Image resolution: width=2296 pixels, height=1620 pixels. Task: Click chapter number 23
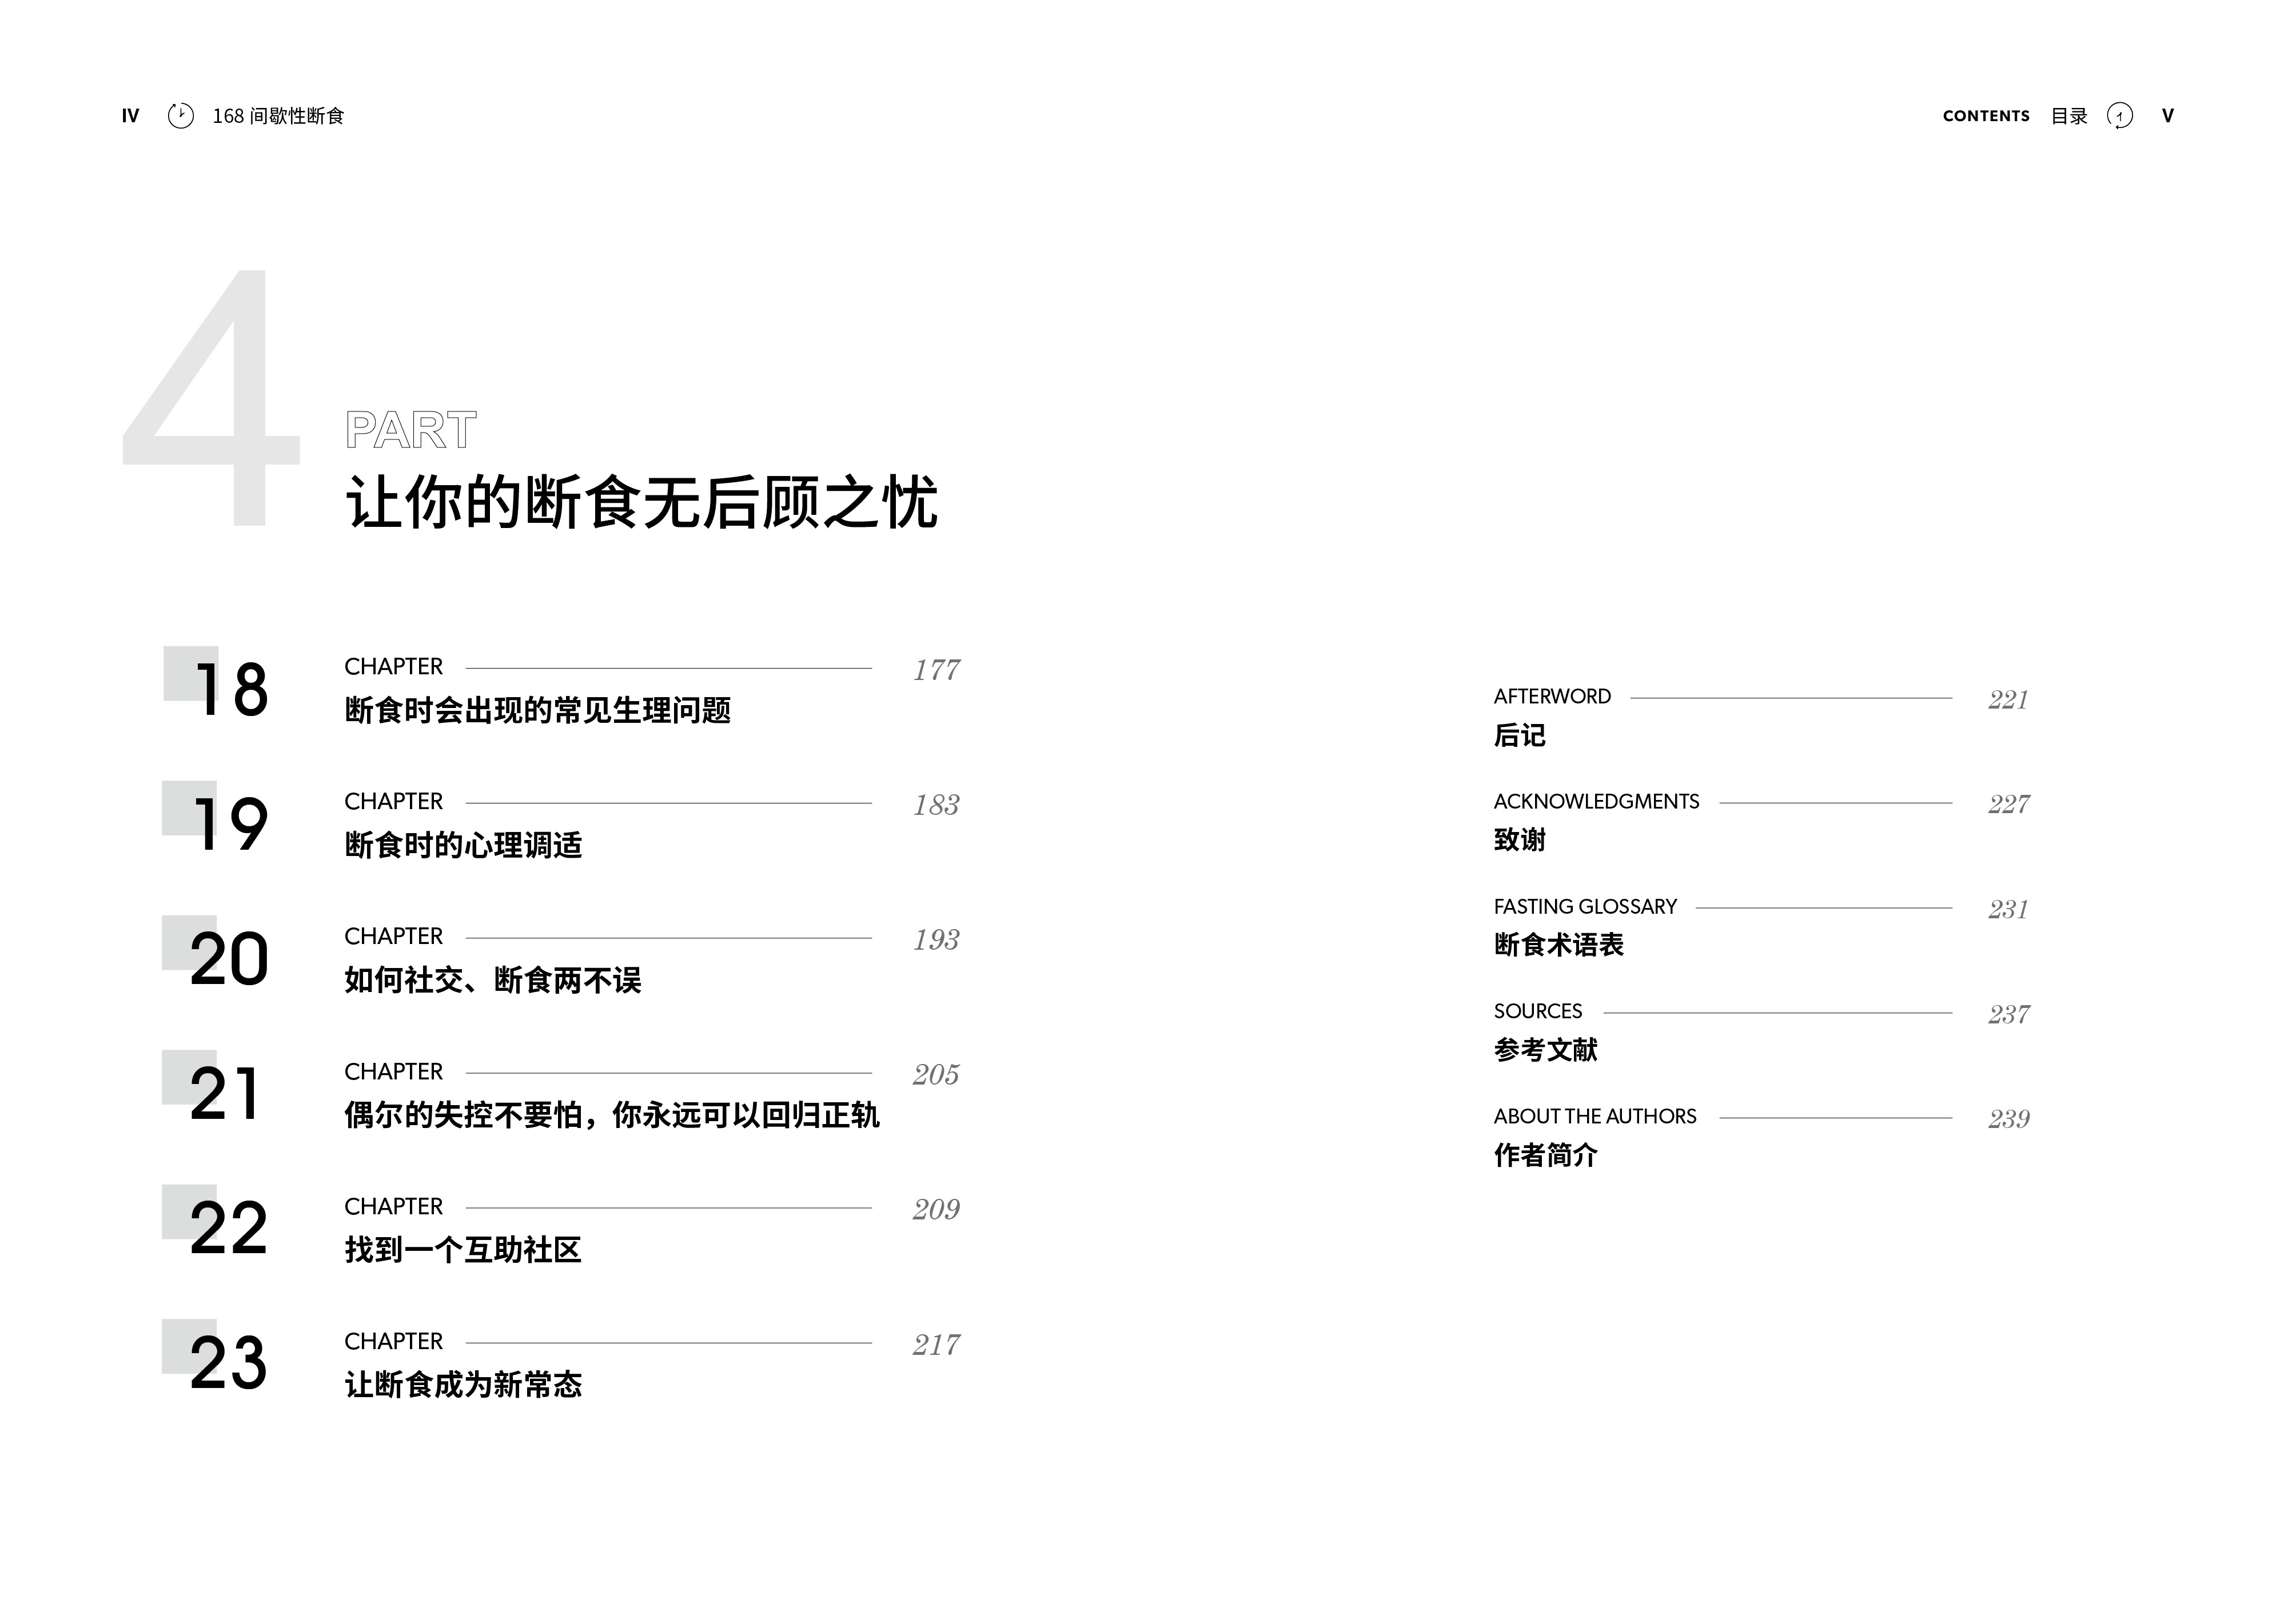(229, 1363)
